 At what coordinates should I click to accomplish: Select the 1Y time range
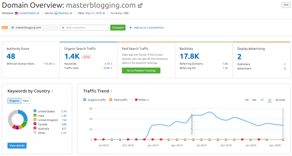click(262, 100)
